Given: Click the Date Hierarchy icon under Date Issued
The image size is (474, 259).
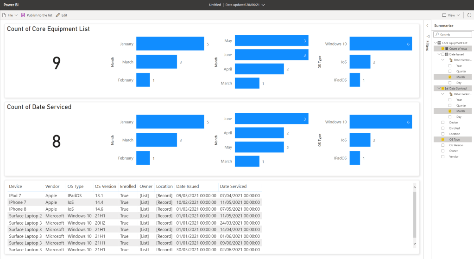Looking at the screenshot, I should tap(450, 60).
